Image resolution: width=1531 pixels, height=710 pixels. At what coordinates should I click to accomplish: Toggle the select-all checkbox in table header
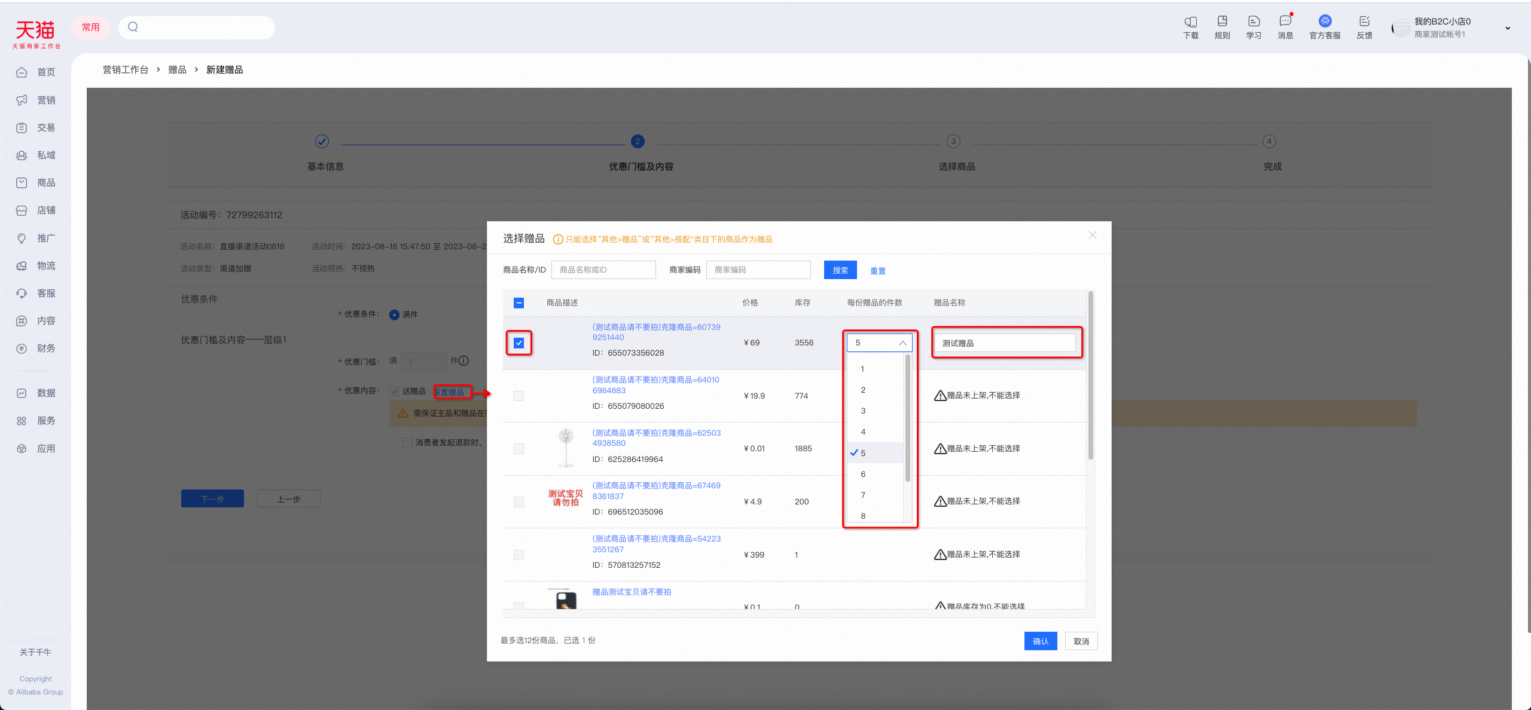point(519,303)
